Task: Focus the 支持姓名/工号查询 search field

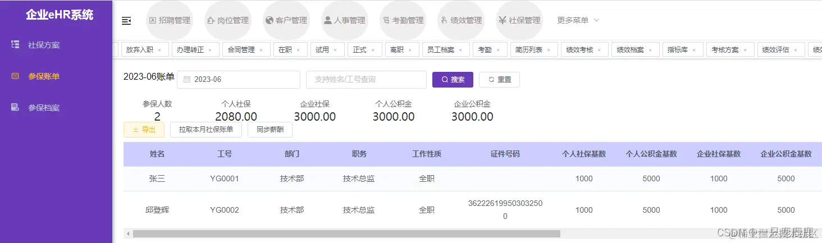Action: (366, 80)
